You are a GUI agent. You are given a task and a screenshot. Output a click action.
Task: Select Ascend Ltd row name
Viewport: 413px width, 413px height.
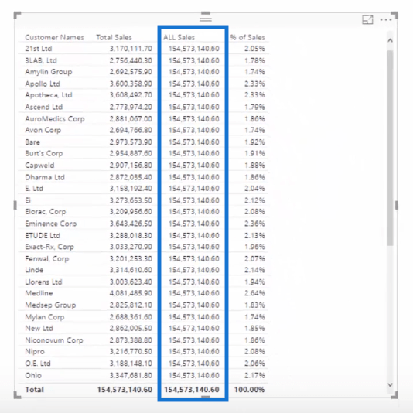tap(44, 107)
